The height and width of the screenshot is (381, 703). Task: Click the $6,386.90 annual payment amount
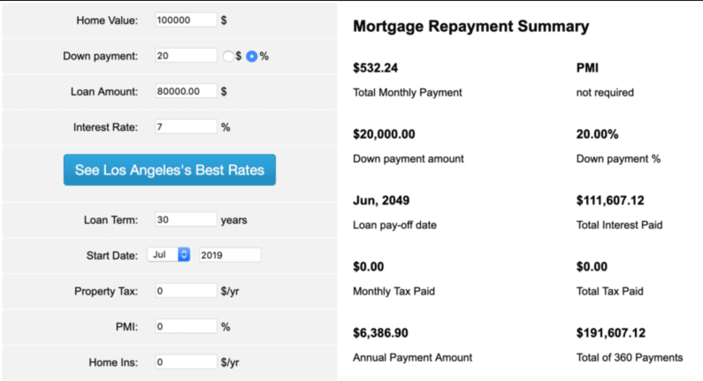pos(380,333)
